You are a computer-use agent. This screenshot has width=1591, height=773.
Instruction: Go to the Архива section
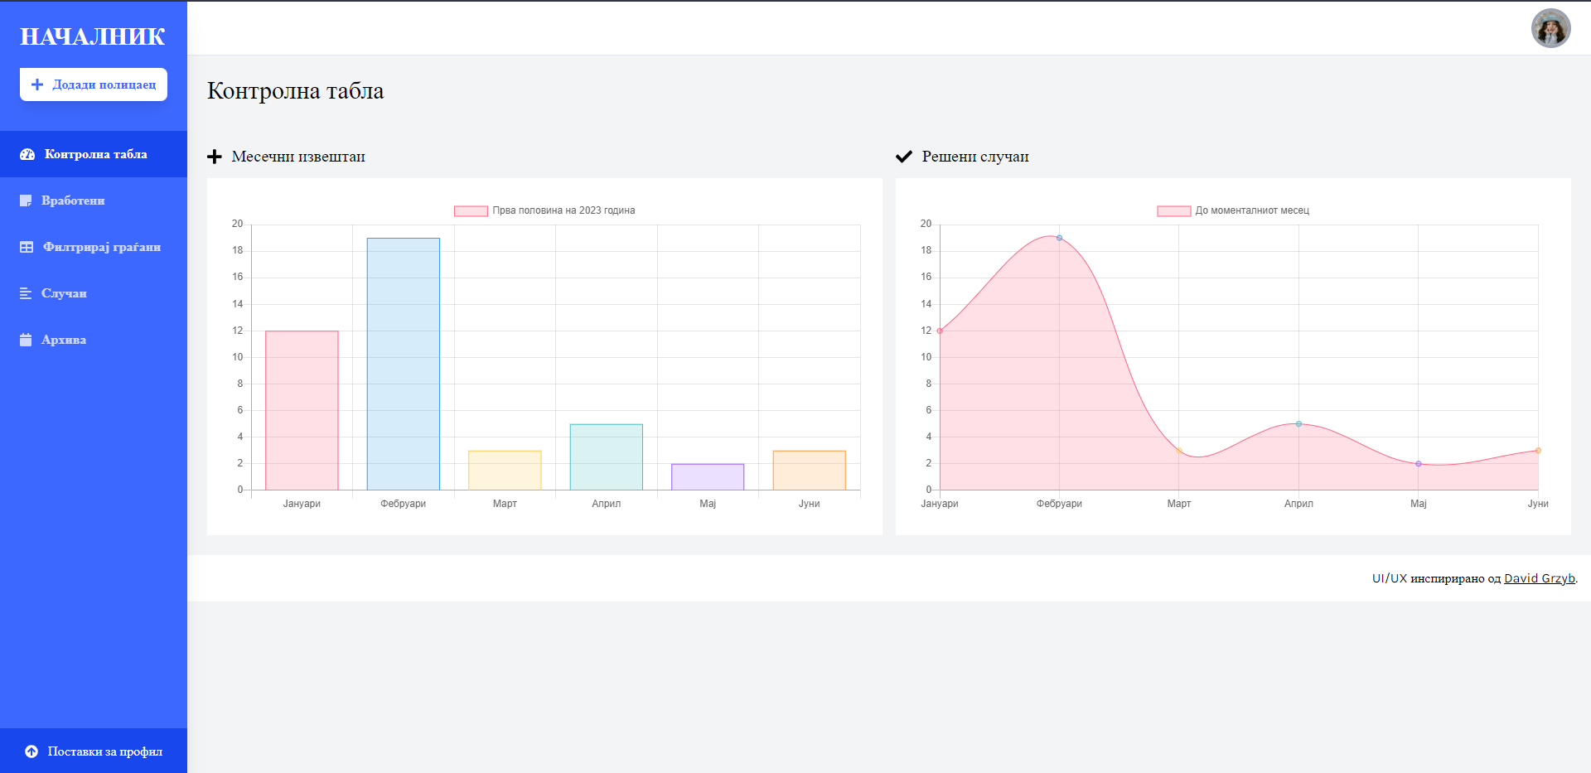[64, 340]
